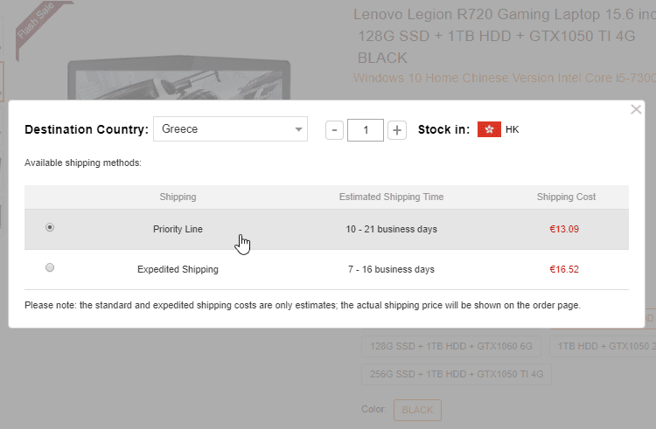Choose the 128G SSD + GTX1060 6G option

point(451,346)
